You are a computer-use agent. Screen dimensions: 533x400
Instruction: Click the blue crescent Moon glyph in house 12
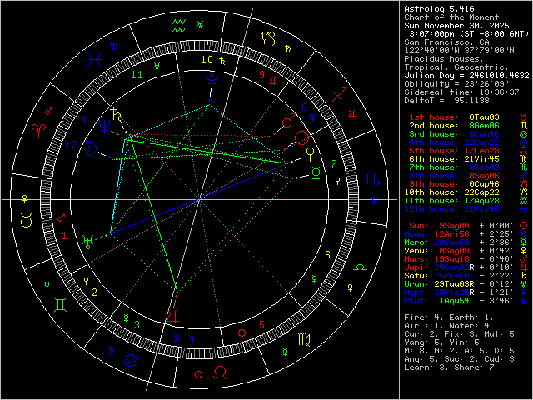click(x=91, y=148)
